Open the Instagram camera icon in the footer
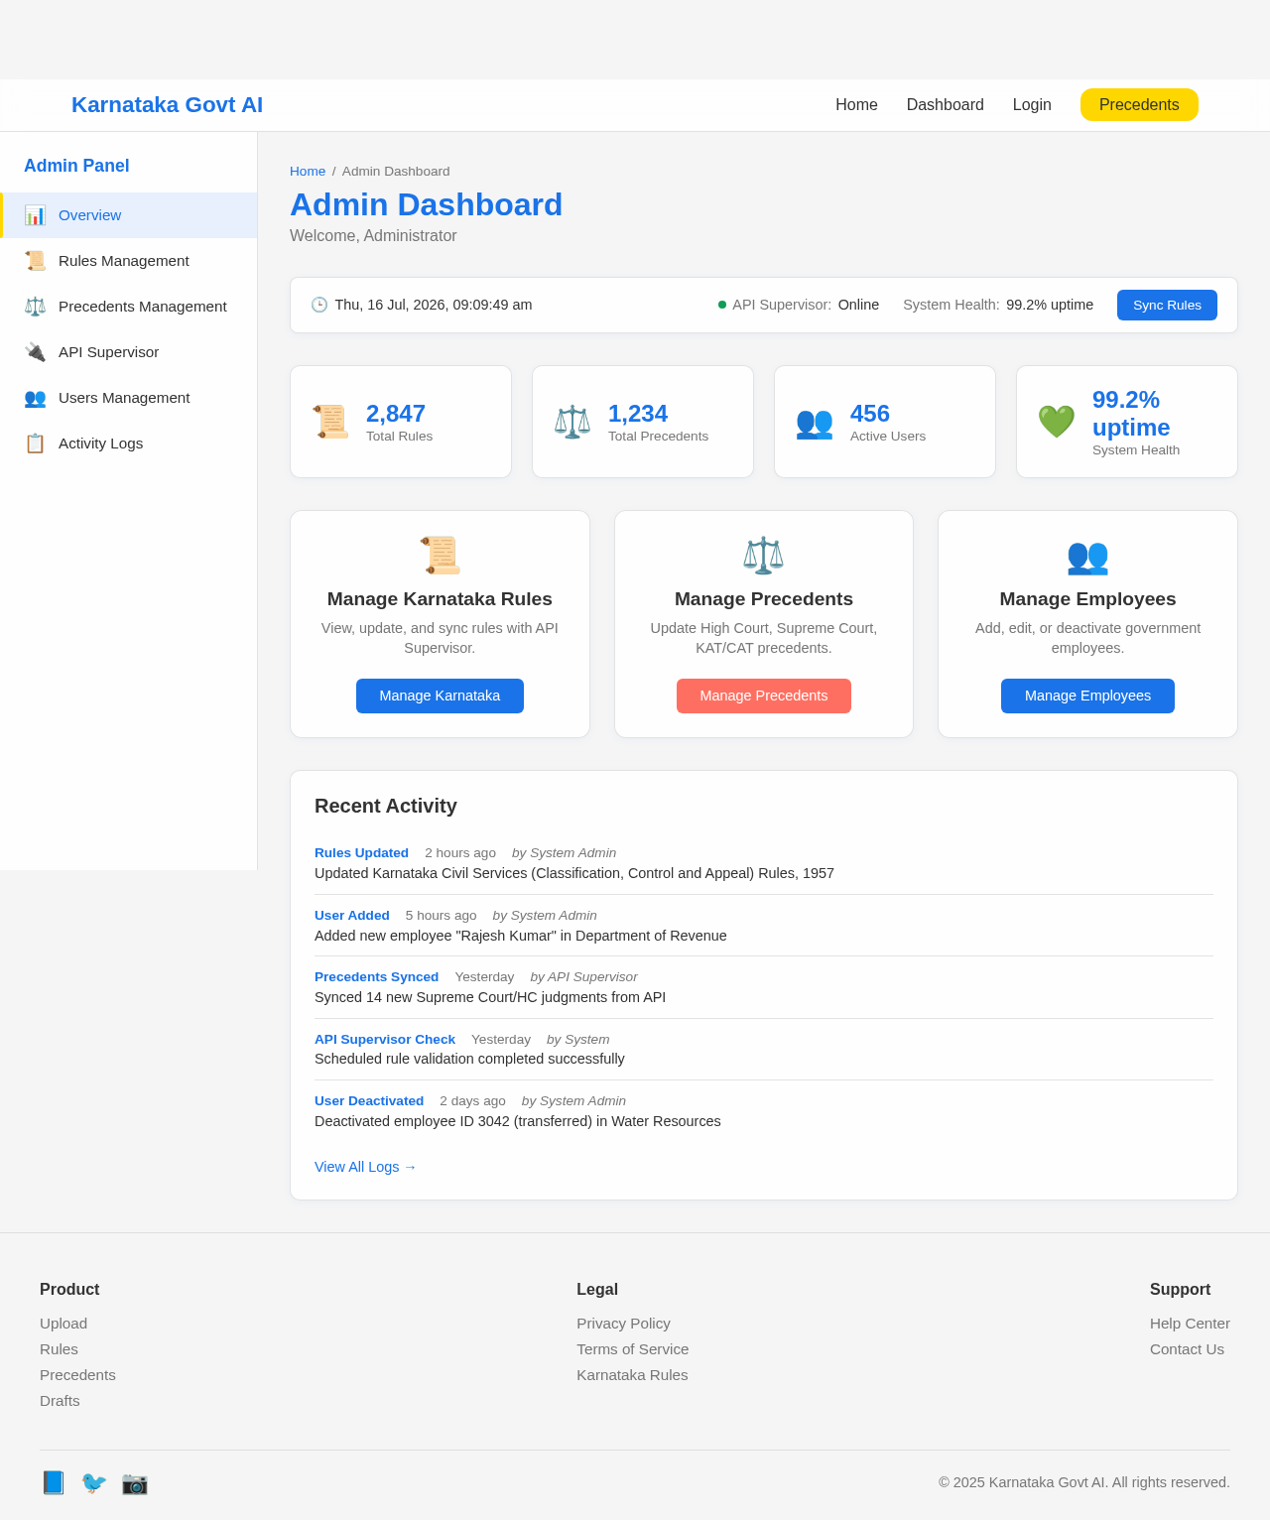This screenshot has height=1520, width=1270. 134,1482
